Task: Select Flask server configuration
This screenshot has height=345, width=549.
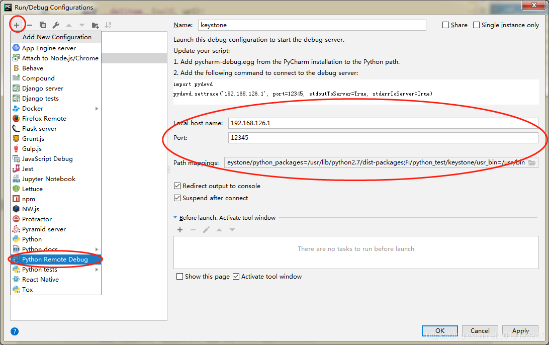Action: [56, 129]
